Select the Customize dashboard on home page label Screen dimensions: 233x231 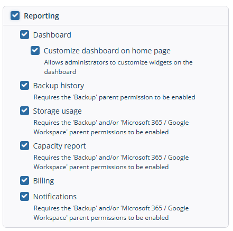pos(107,51)
